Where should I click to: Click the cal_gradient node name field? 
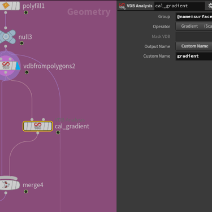tap(179, 6)
